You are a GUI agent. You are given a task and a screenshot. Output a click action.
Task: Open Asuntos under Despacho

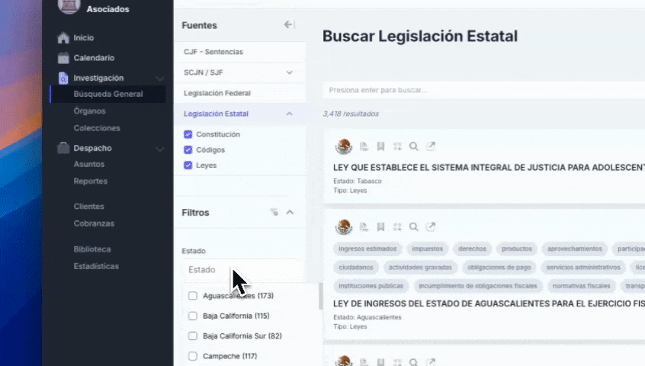tap(89, 164)
